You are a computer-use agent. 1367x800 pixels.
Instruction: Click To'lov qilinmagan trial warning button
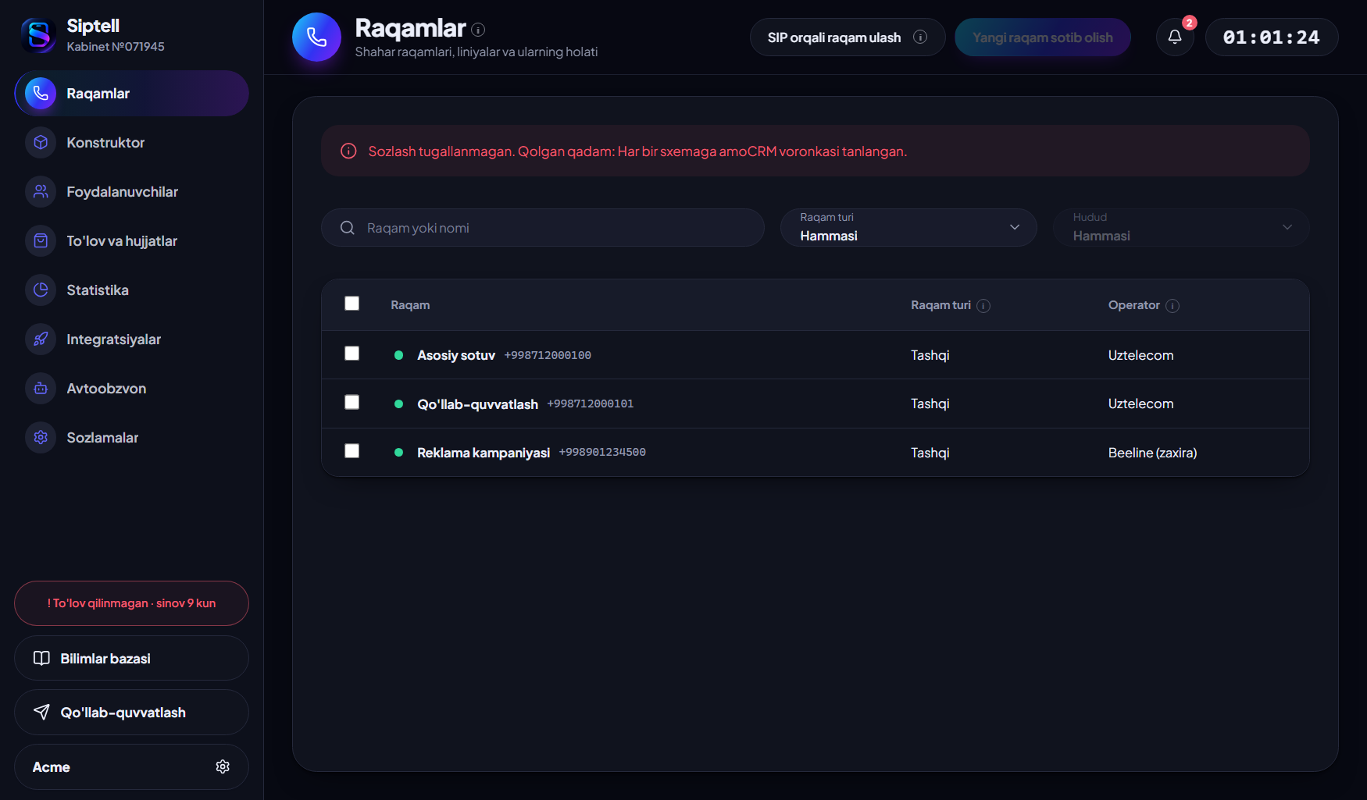131,603
